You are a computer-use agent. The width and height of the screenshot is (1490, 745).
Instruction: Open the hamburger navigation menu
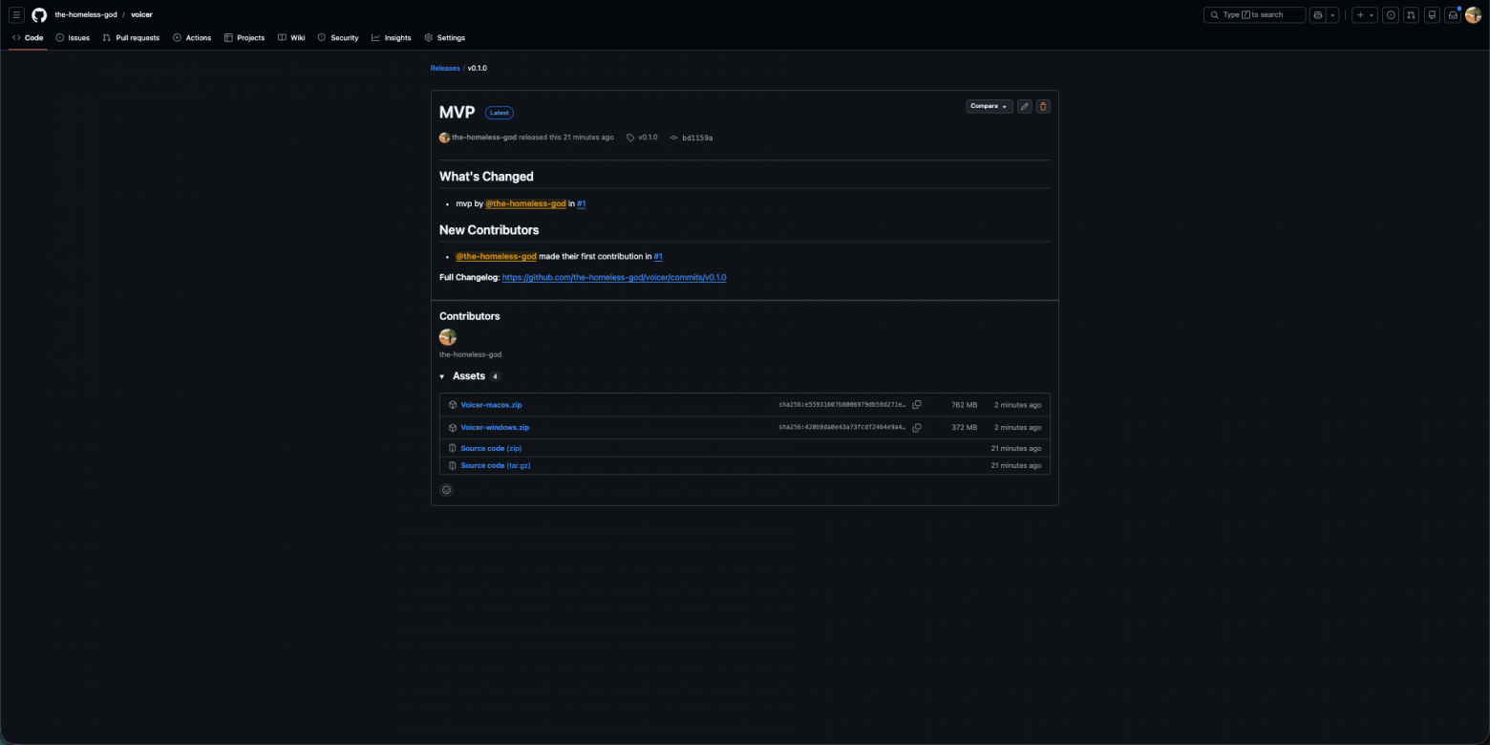(x=17, y=15)
